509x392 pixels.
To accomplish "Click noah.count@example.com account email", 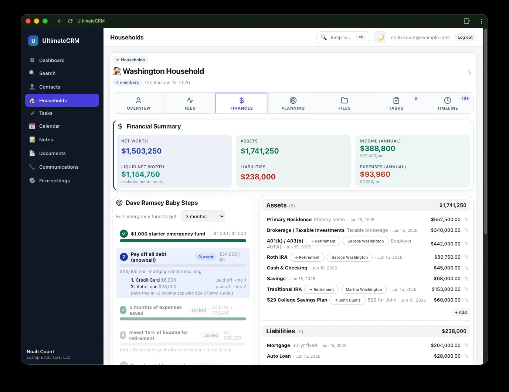I will 420,37.
